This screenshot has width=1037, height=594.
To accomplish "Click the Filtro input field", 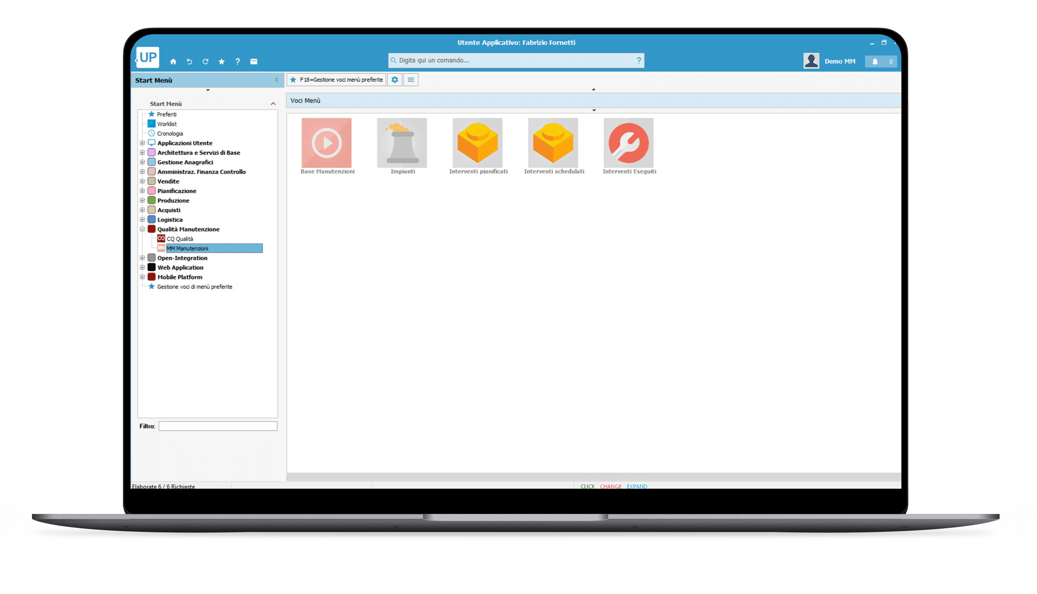I will click(x=218, y=426).
